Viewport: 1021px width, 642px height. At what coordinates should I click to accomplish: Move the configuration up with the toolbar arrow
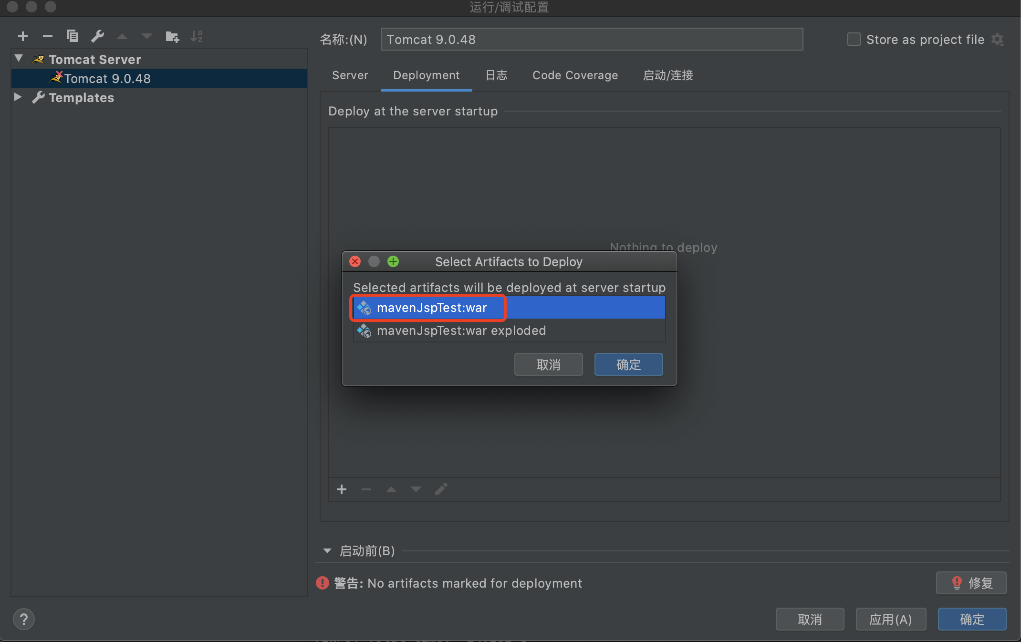coord(122,36)
